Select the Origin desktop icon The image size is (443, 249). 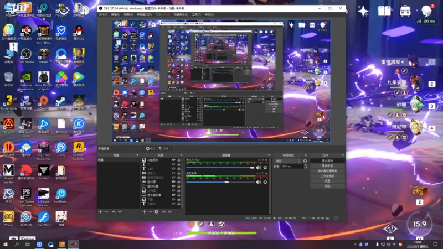[44, 103]
